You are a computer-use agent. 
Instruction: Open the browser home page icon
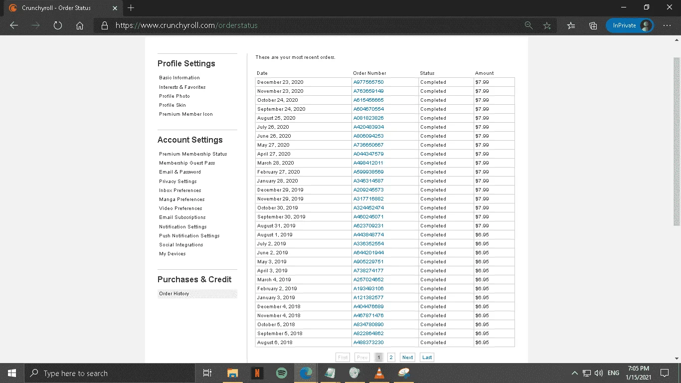click(80, 25)
